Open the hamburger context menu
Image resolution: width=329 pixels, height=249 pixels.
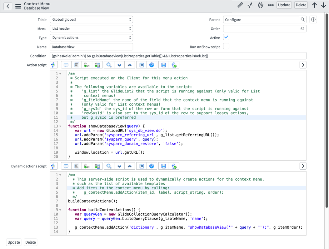pyautogui.click(x=18, y=6)
